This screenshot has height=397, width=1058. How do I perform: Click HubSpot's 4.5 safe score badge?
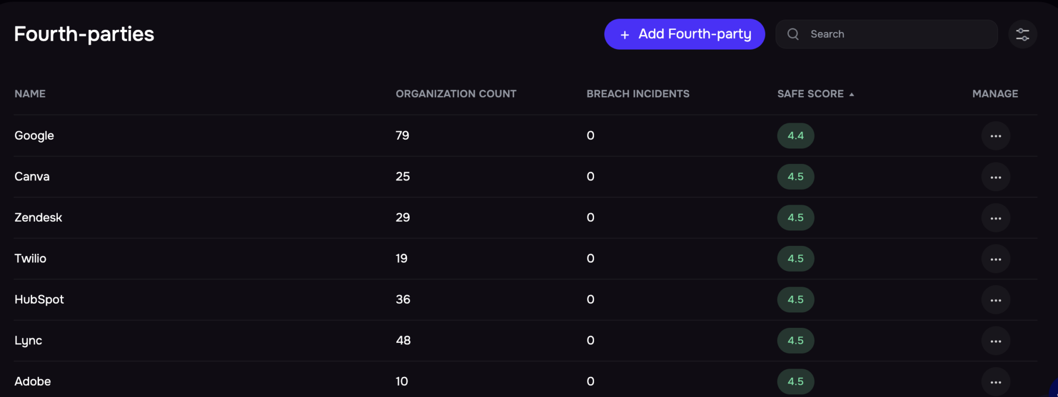pyautogui.click(x=796, y=300)
